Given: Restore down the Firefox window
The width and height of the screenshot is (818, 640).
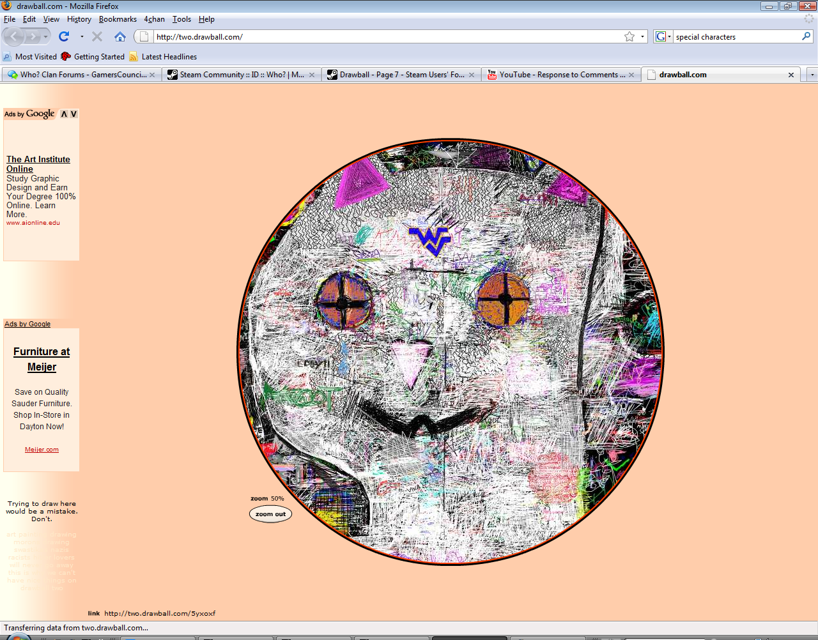Looking at the screenshot, I should pyautogui.click(x=787, y=6).
